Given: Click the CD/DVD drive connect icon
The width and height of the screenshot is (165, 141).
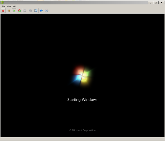Looking at the screenshot, I should (x=47, y=11).
